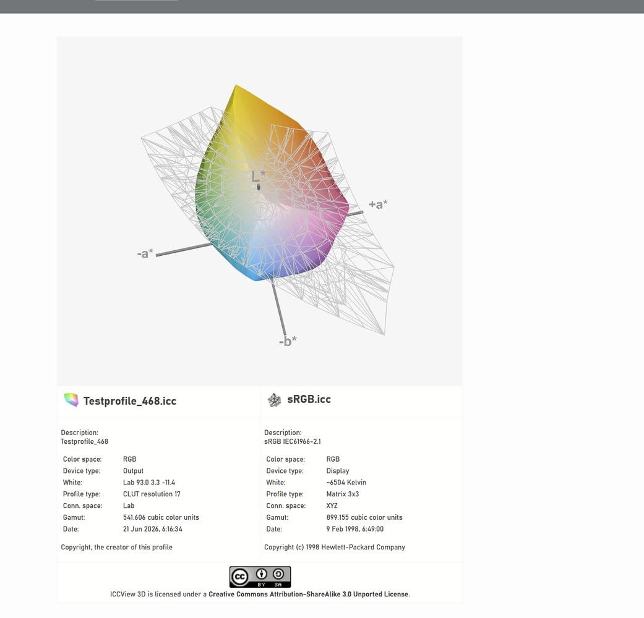This screenshot has width=644, height=618.
Task: Click the 'XYZ' connection space value
Action: click(332, 506)
